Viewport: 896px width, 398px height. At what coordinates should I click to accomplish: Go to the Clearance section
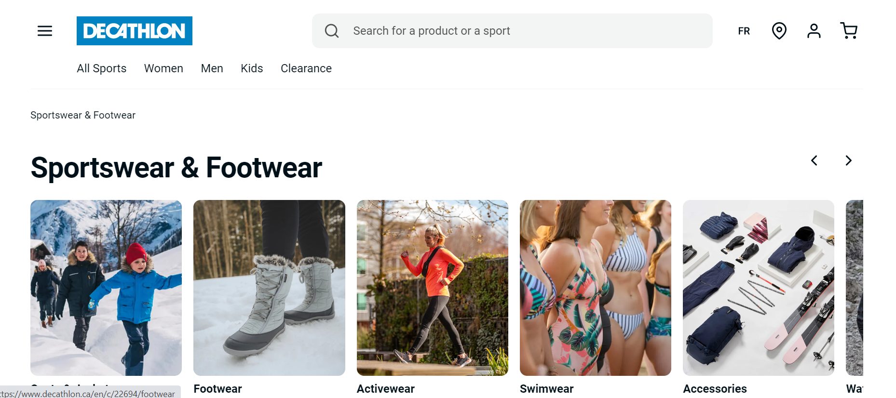306,68
